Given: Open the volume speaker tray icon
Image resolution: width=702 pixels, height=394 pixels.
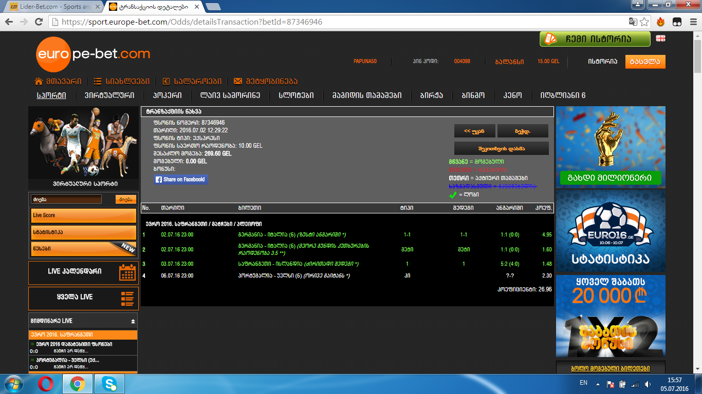Looking at the screenshot, I should 648,384.
